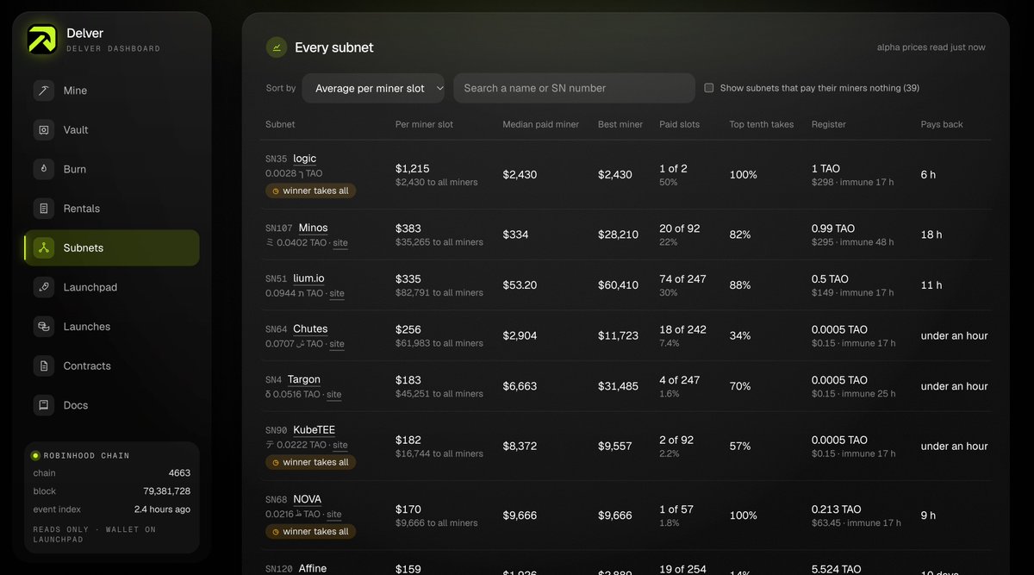Click the Median paid miner column header
The image size is (1034, 575).
[x=541, y=124]
